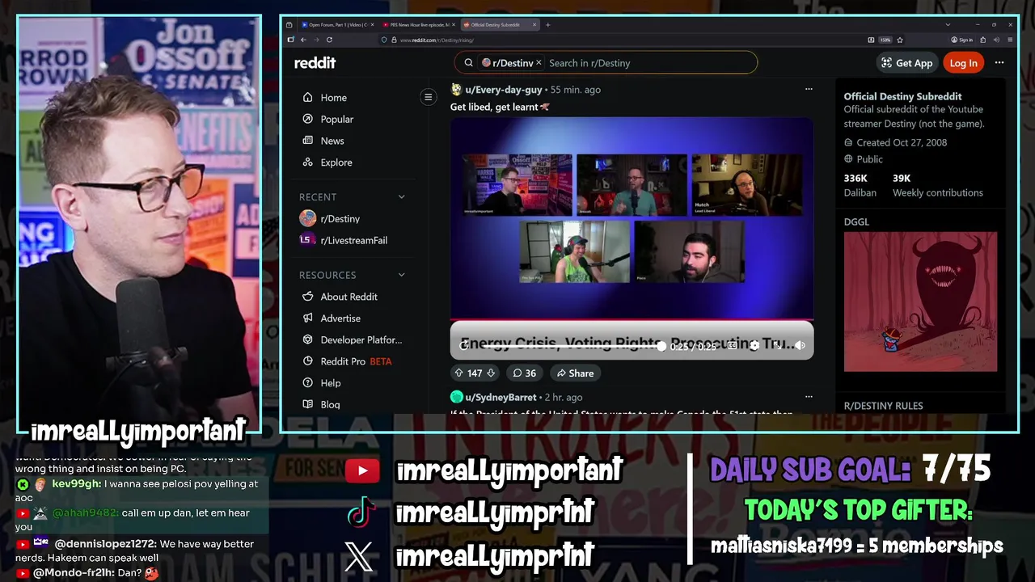Open Developer Platform link

click(361, 339)
